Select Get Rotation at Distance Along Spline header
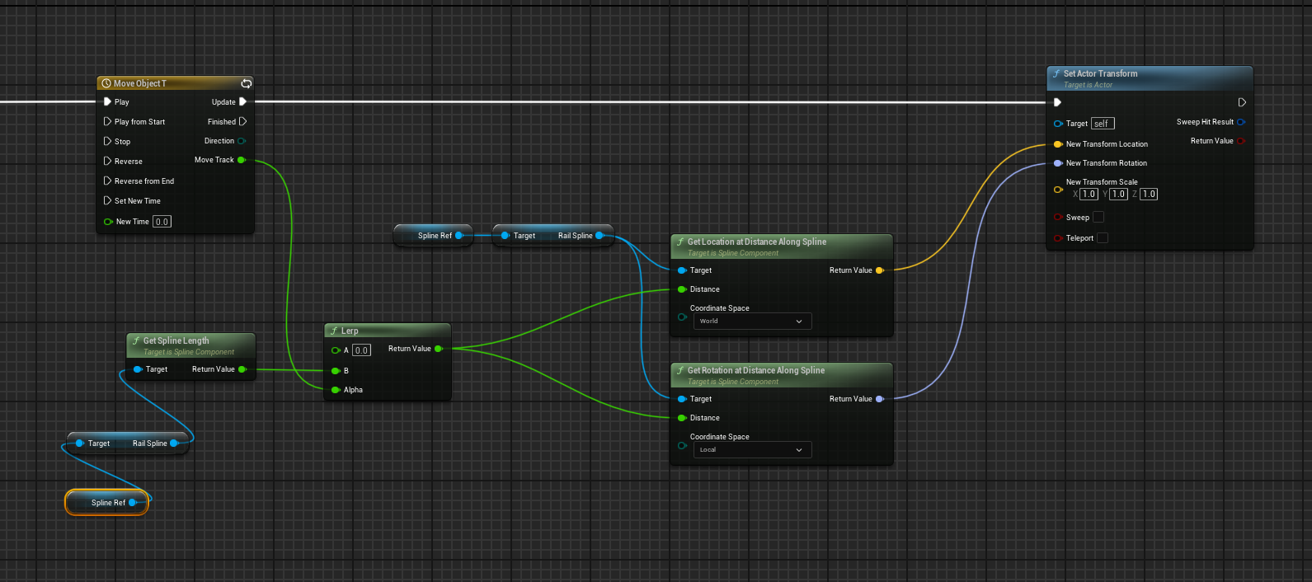Screen dimensions: 1312x582 (x=782, y=375)
